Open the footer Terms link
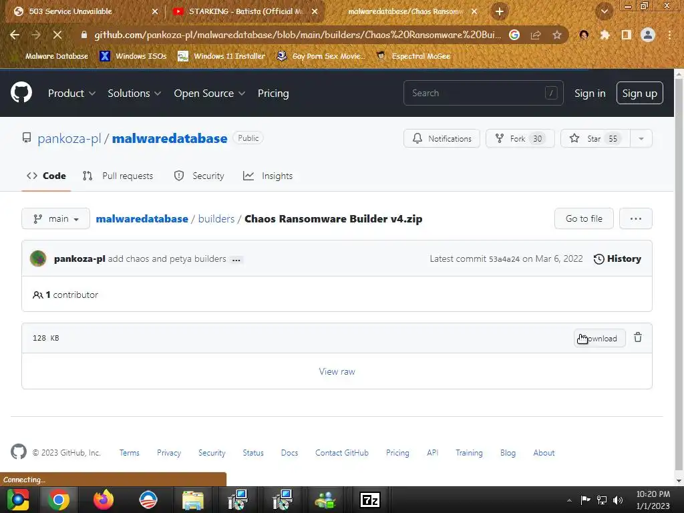 click(130, 453)
